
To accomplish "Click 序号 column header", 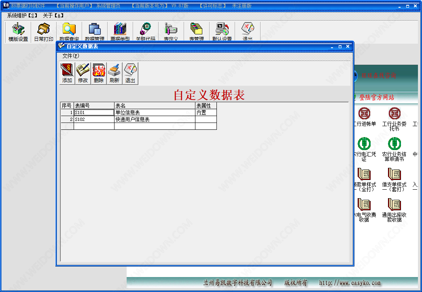I will 67,106.
